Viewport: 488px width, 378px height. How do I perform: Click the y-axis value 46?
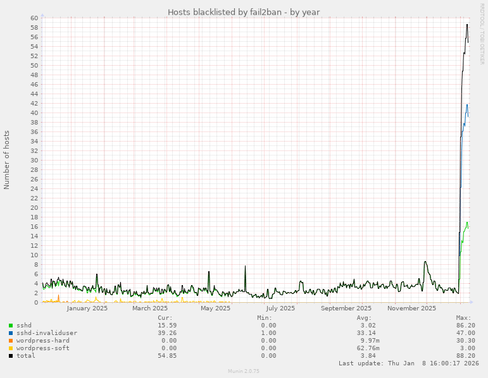pyautogui.click(x=34, y=85)
